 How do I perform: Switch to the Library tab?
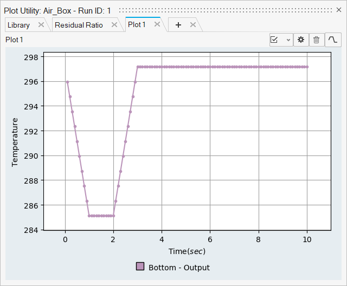tap(18, 25)
